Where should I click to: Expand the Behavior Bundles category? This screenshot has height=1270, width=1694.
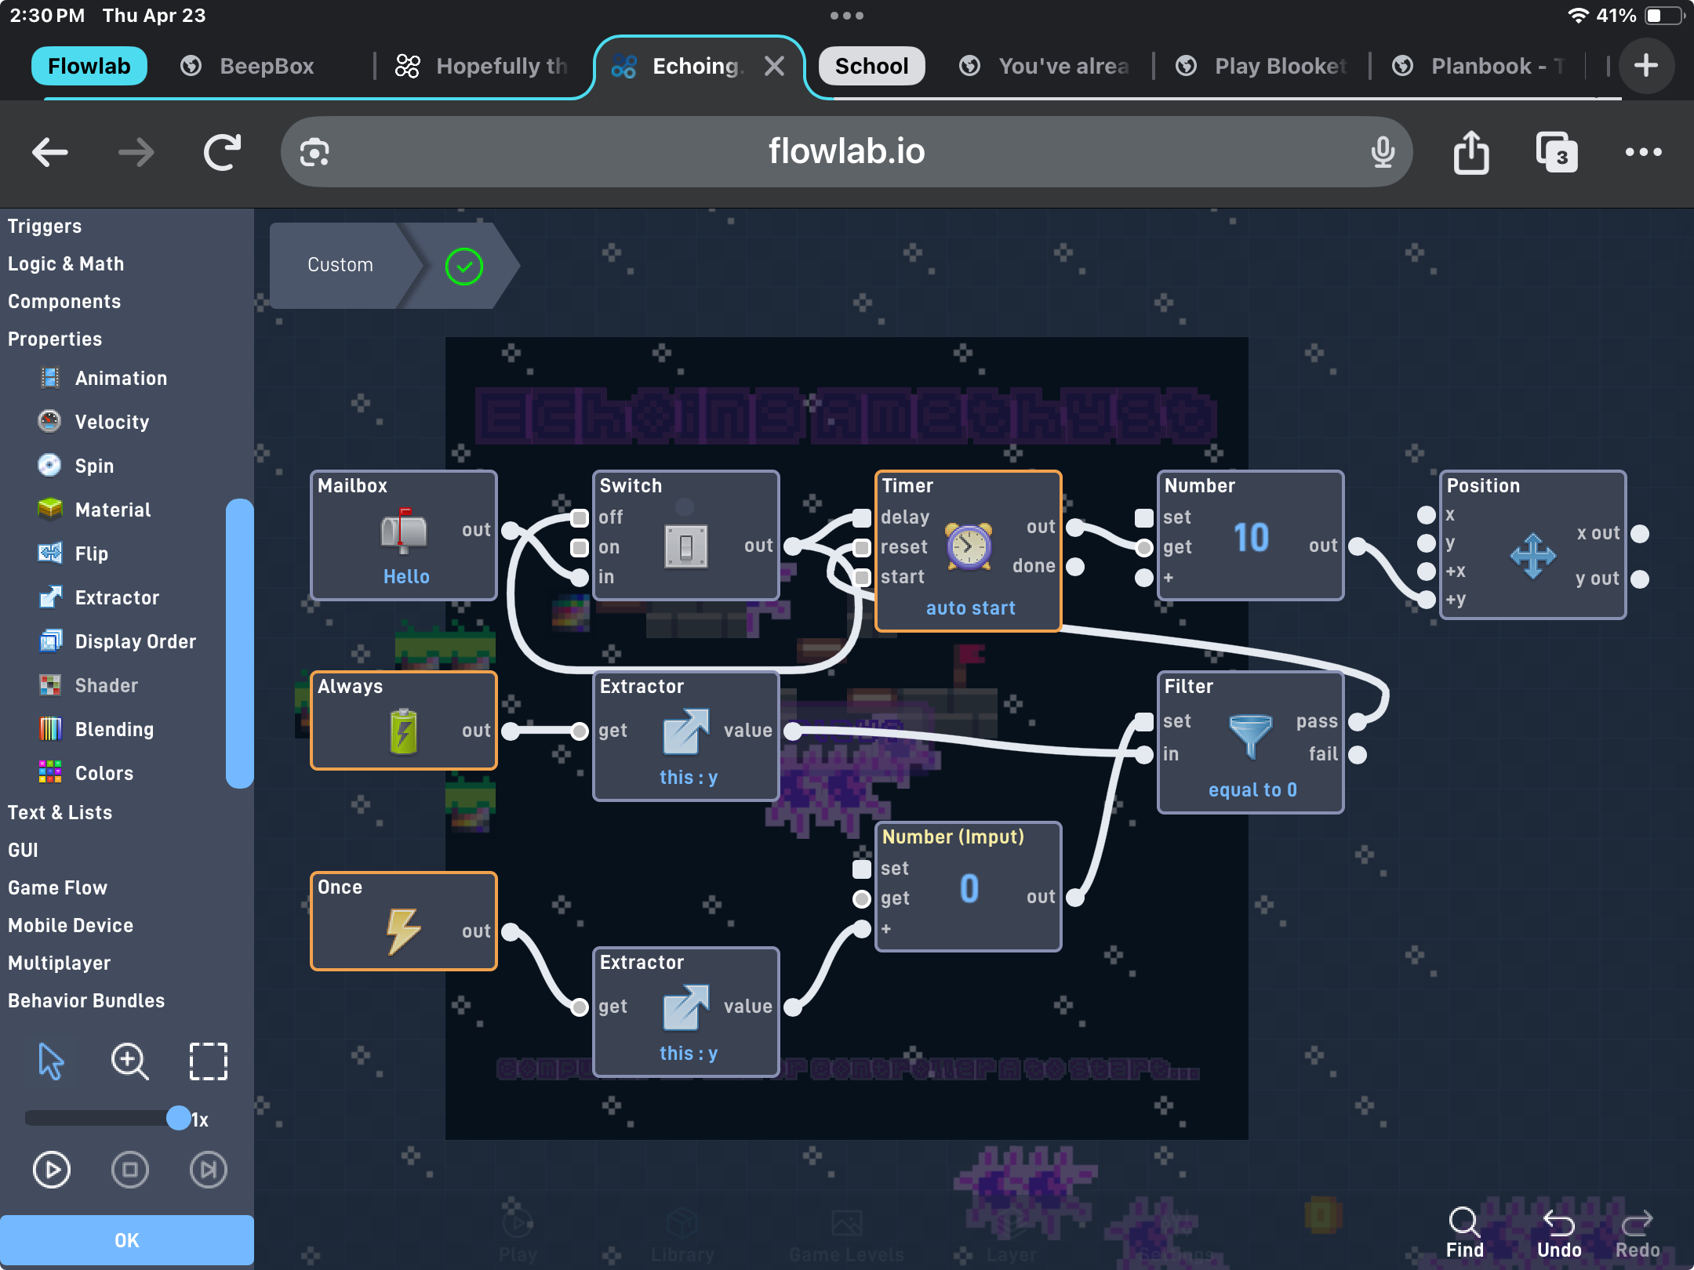coord(86,1000)
